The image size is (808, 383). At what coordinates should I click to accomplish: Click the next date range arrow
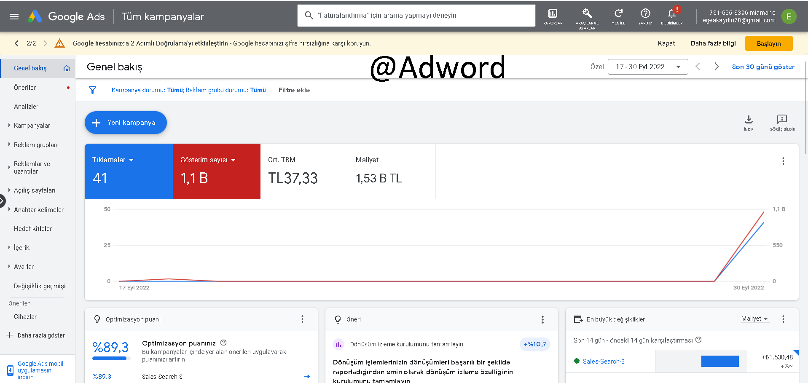pos(717,67)
